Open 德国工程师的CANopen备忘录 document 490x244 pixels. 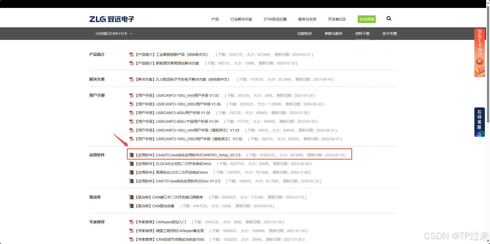[x=170, y=231]
